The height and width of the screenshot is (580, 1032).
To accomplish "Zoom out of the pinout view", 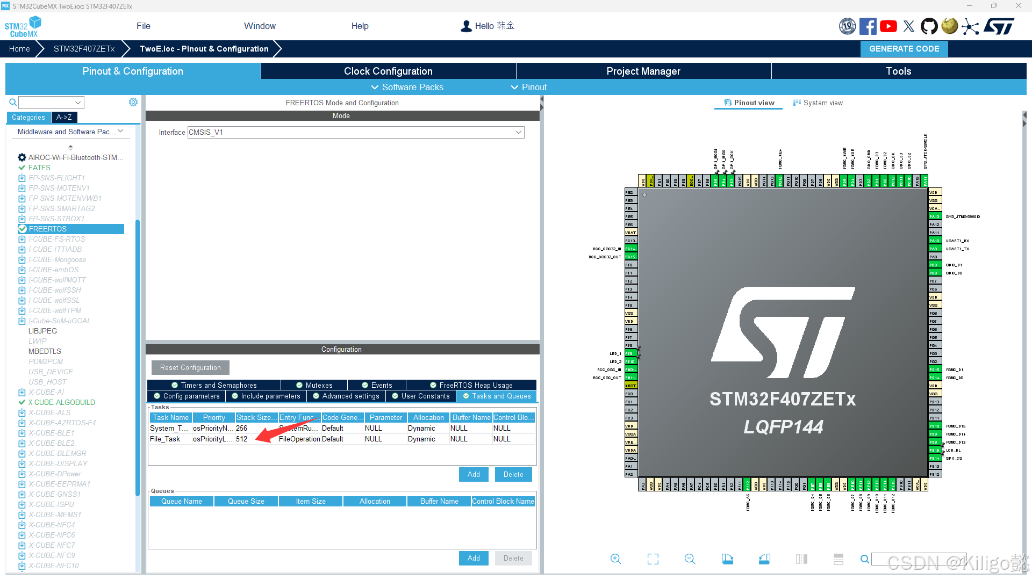I will click(690, 559).
